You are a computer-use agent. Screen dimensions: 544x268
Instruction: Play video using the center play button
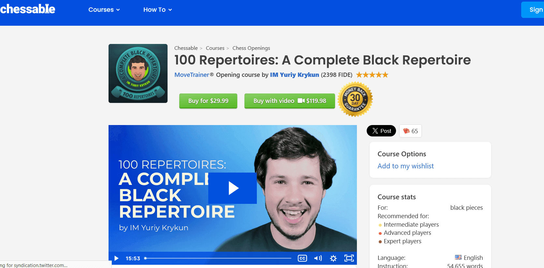(232, 188)
